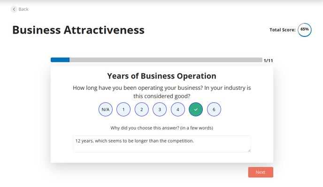The width and height of the screenshot is (323, 187).
Task: Click the Back arrow icon
Action: tap(14, 9)
